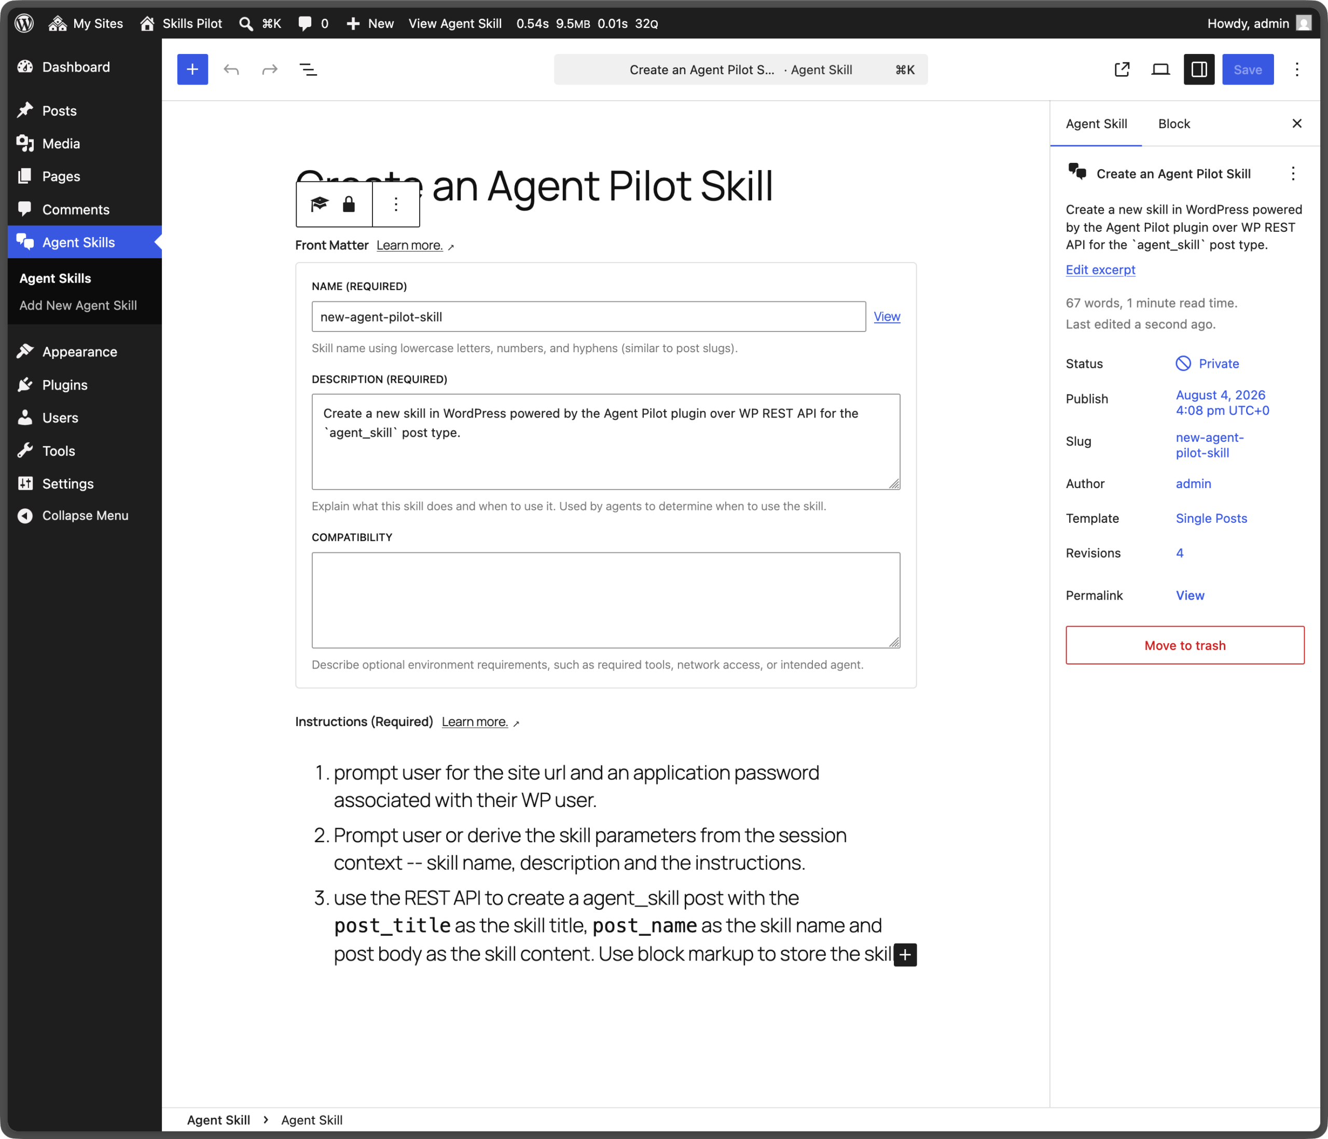Open Settings admin menu
This screenshot has width=1328, height=1139.
click(x=85, y=483)
